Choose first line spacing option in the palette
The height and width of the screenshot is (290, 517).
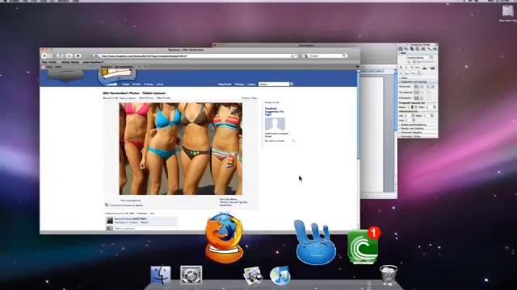(x=416, y=93)
